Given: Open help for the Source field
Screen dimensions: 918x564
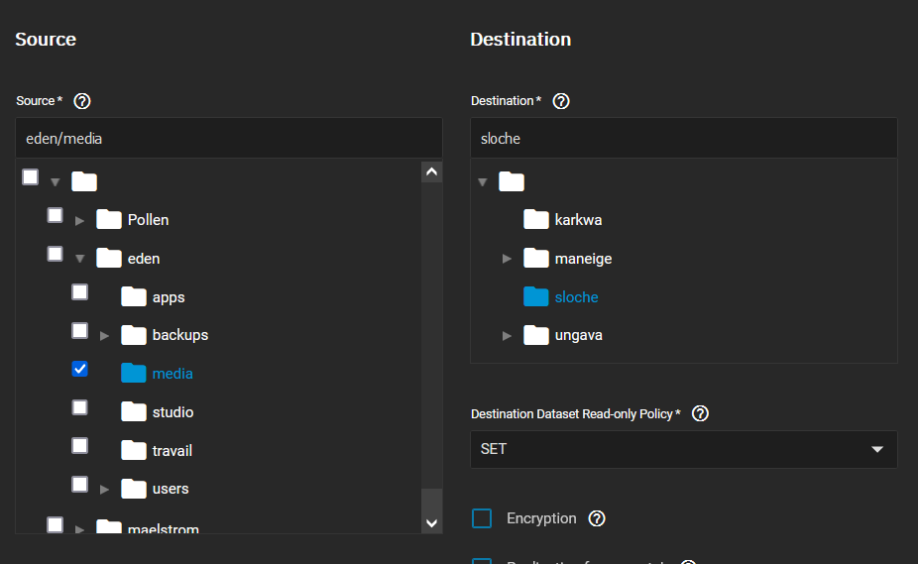Looking at the screenshot, I should [82, 101].
